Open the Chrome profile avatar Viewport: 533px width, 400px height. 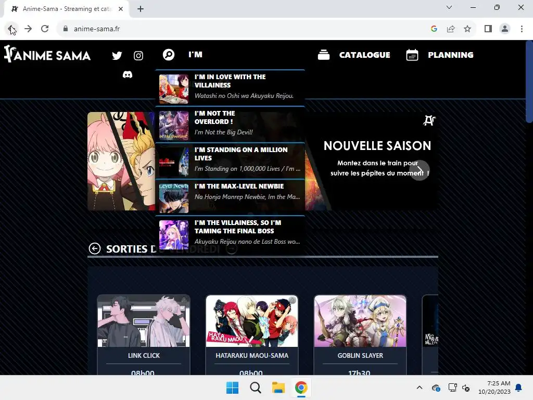[505, 29]
